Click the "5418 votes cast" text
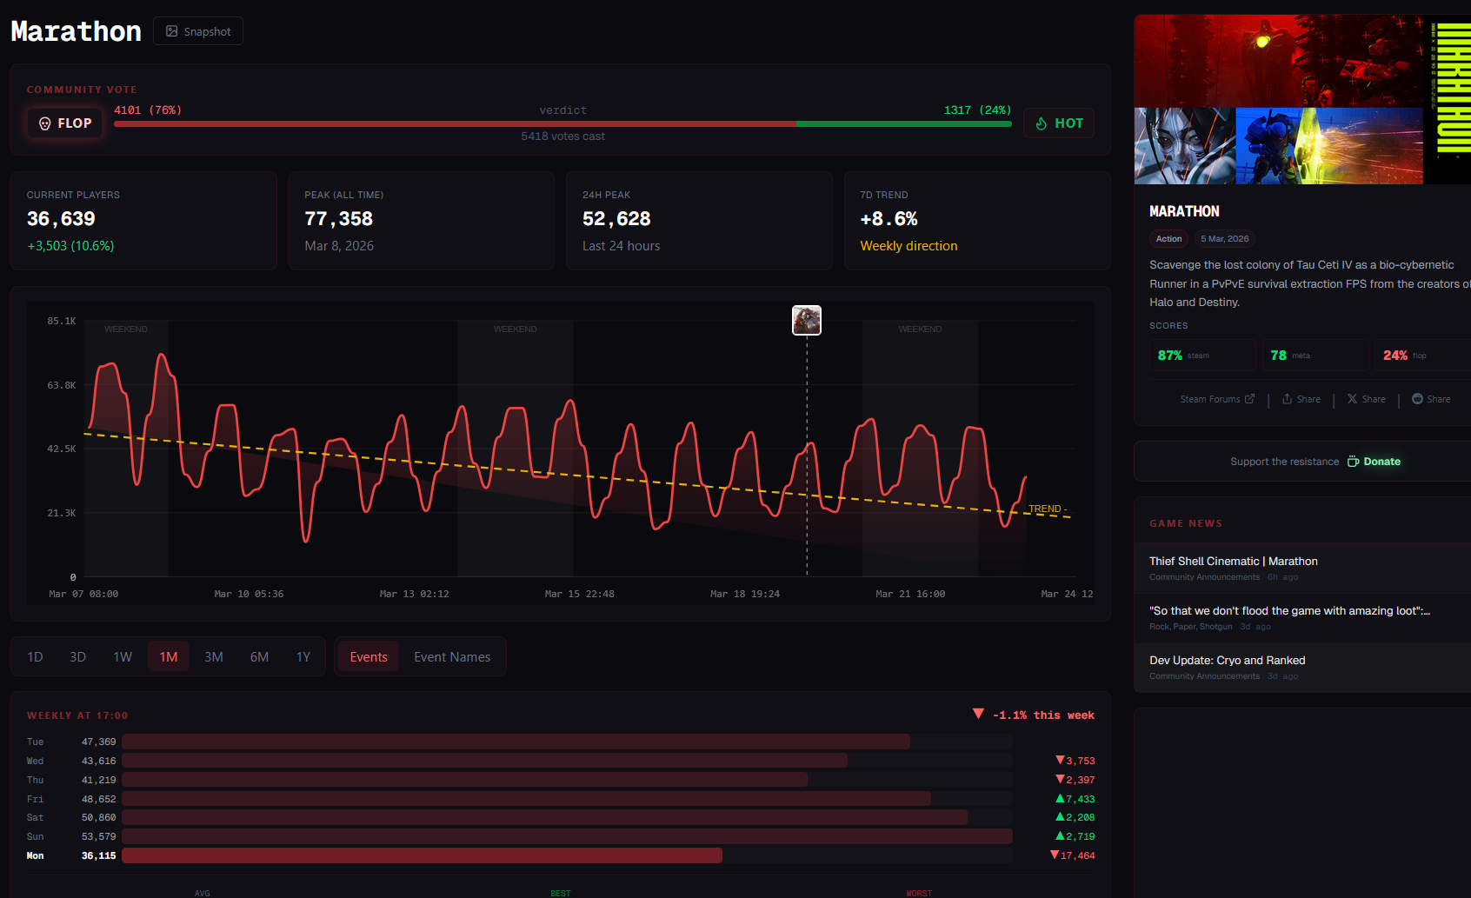The height and width of the screenshot is (898, 1471). click(562, 136)
